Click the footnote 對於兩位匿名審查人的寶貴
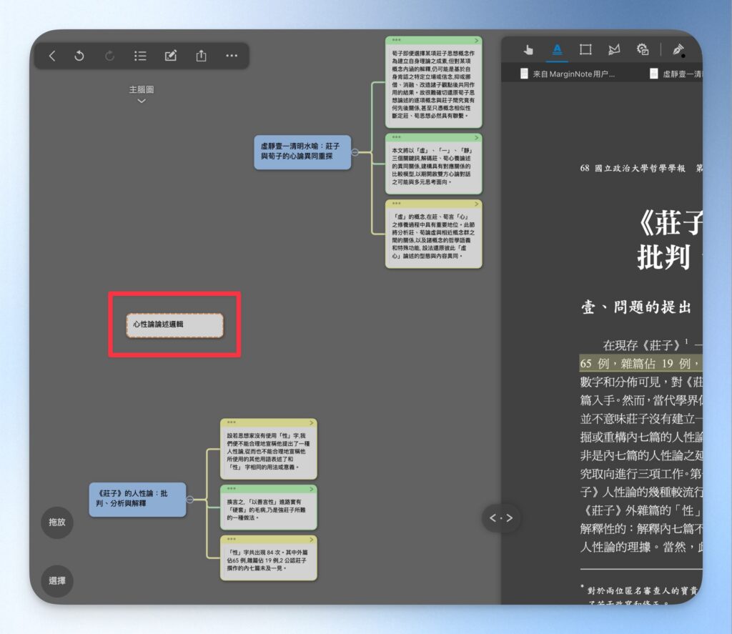 [644, 590]
